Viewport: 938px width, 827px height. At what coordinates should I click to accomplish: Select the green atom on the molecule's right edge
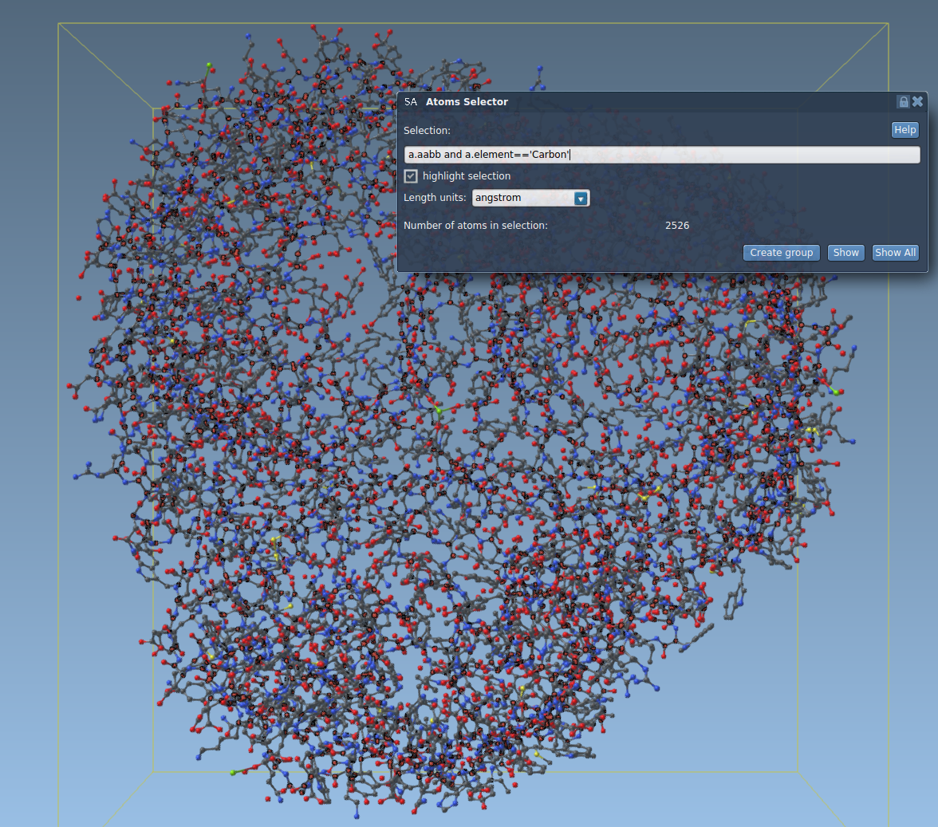point(836,392)
